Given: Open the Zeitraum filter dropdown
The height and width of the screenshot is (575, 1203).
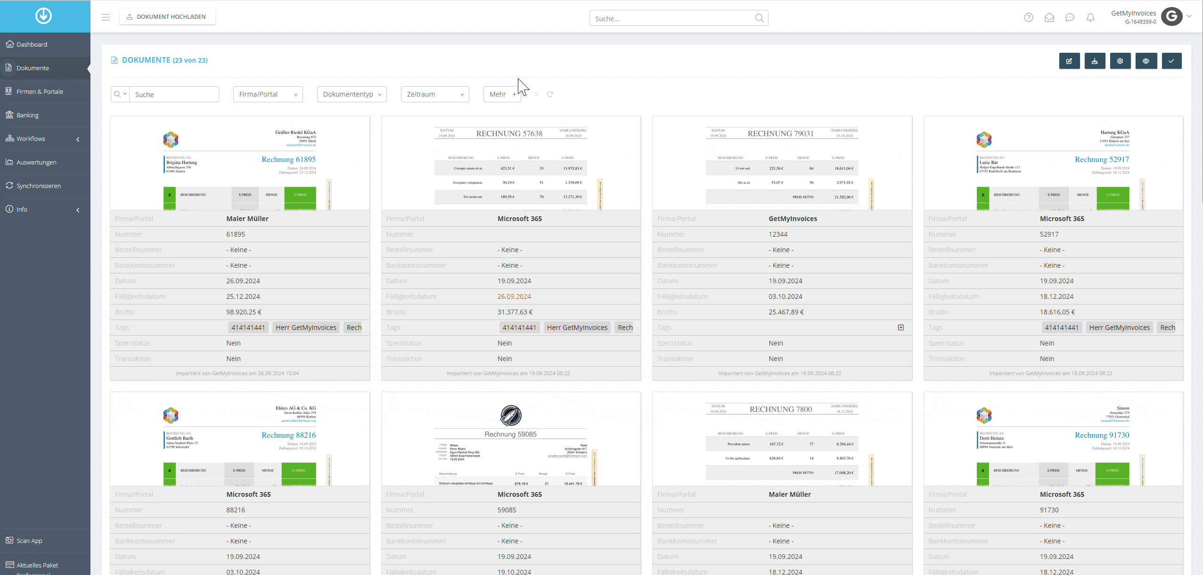Looking at the screenshot, I should (x=435, y=94).
